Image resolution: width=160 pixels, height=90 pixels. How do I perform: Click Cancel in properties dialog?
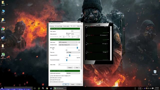72,84
